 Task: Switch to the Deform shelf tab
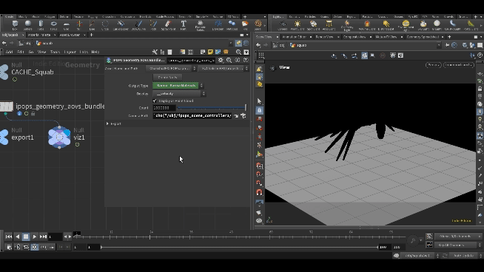[64, 17]
